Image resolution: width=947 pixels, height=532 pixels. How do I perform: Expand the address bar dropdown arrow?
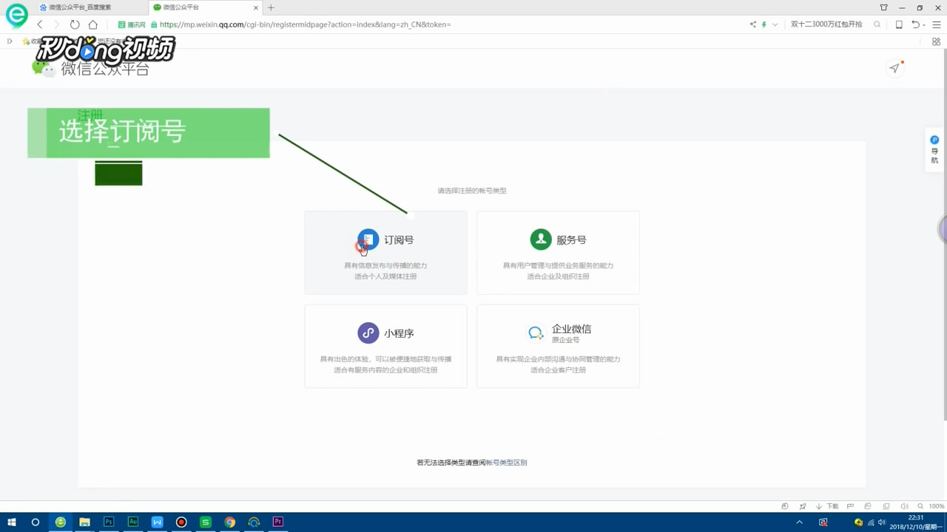click(x=775, y=24)
